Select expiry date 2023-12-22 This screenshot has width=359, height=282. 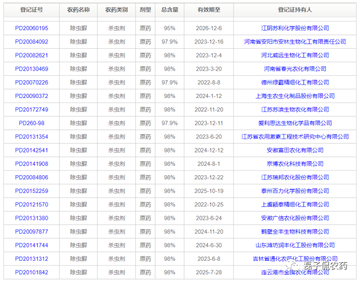[x=209, y=177]
